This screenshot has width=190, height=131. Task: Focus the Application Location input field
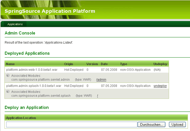pyautogui.click(x=72, y=124)
